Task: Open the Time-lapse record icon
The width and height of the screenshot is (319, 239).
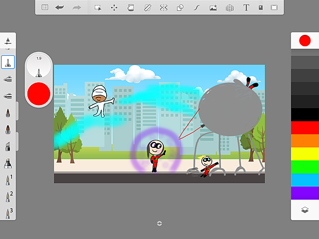Action: [261, 7]
